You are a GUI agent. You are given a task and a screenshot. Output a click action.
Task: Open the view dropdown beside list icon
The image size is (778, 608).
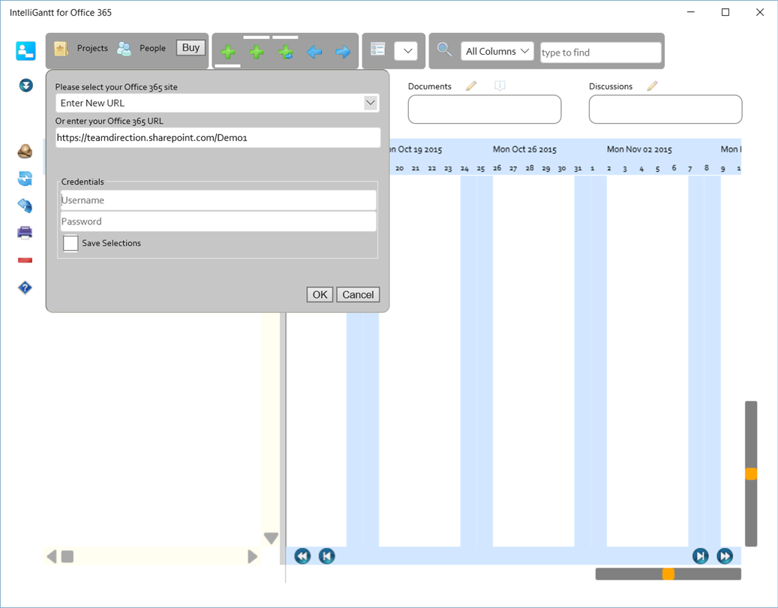(407, 50)
